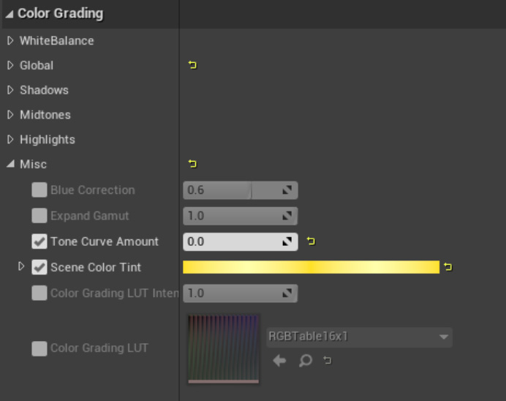Reset Scene Color Tint to default
The image size is (506, 401).
448,268
